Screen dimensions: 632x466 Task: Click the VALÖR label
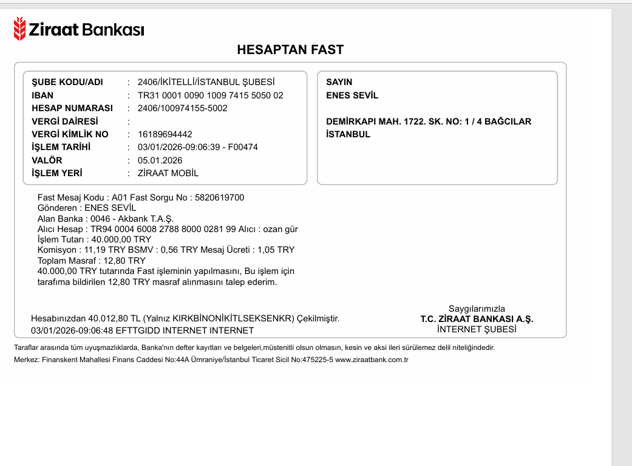point(47,160)
